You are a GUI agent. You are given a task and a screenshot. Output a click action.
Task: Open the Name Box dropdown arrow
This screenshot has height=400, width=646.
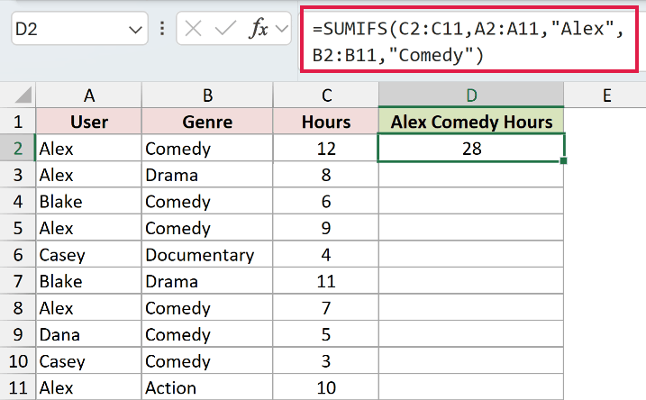(135, 29)
